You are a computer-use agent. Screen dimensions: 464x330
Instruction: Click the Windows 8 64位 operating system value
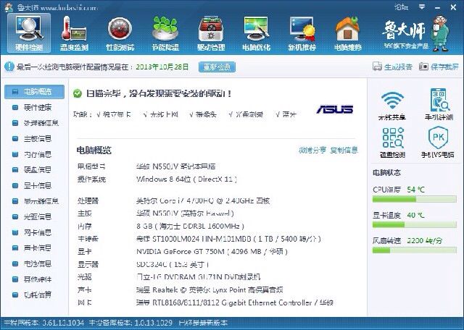point(186,179)
